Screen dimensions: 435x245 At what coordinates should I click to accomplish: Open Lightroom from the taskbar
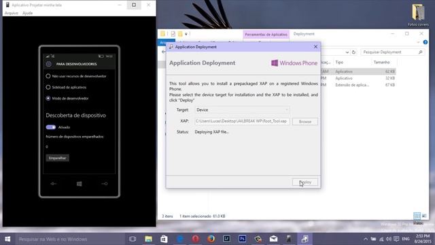(x=226, y=239)
